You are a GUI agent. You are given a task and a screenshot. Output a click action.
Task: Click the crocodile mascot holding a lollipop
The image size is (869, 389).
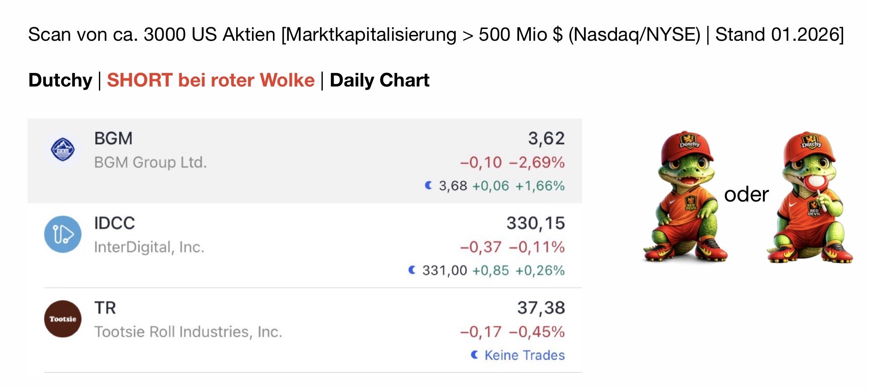tap(810, 197)
